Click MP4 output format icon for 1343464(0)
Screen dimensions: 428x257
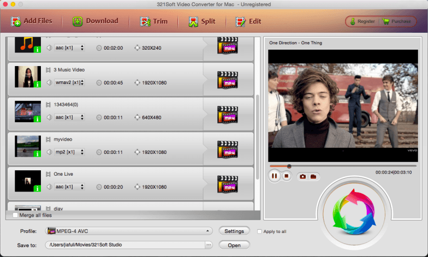[228, 115]
